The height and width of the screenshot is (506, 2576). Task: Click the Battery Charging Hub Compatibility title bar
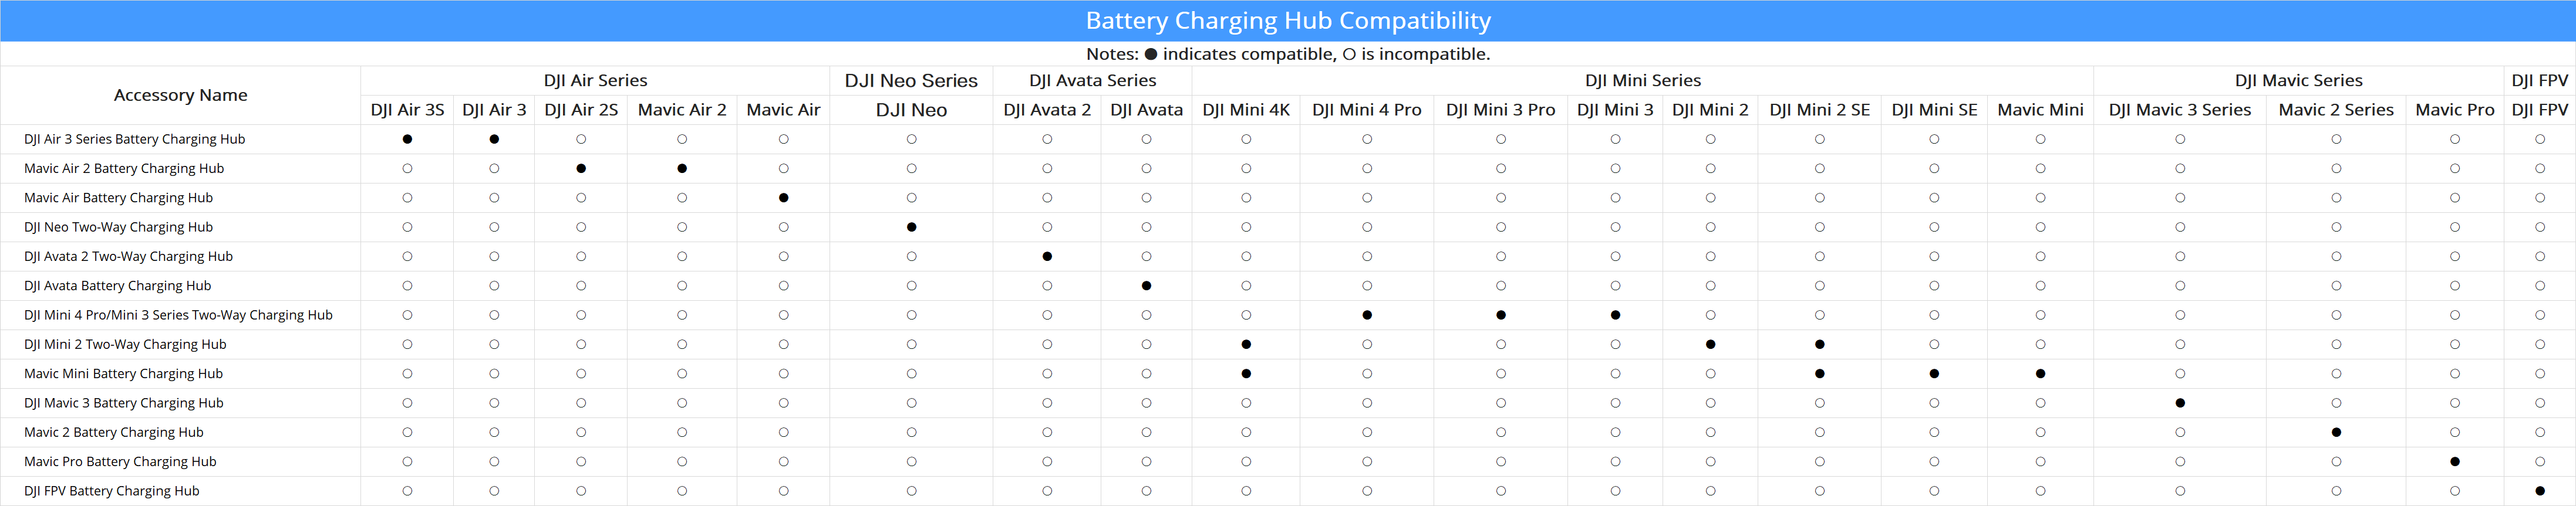1288,20
